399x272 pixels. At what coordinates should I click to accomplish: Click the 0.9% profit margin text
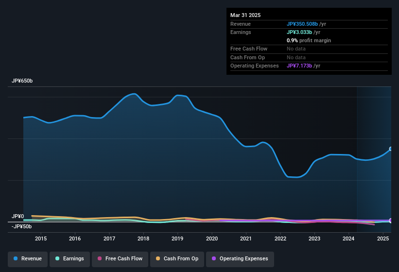tap(309, 40)
